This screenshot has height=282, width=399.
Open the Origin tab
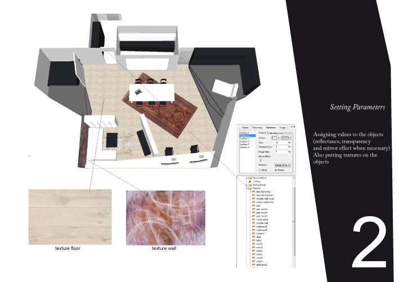point(283,128)
